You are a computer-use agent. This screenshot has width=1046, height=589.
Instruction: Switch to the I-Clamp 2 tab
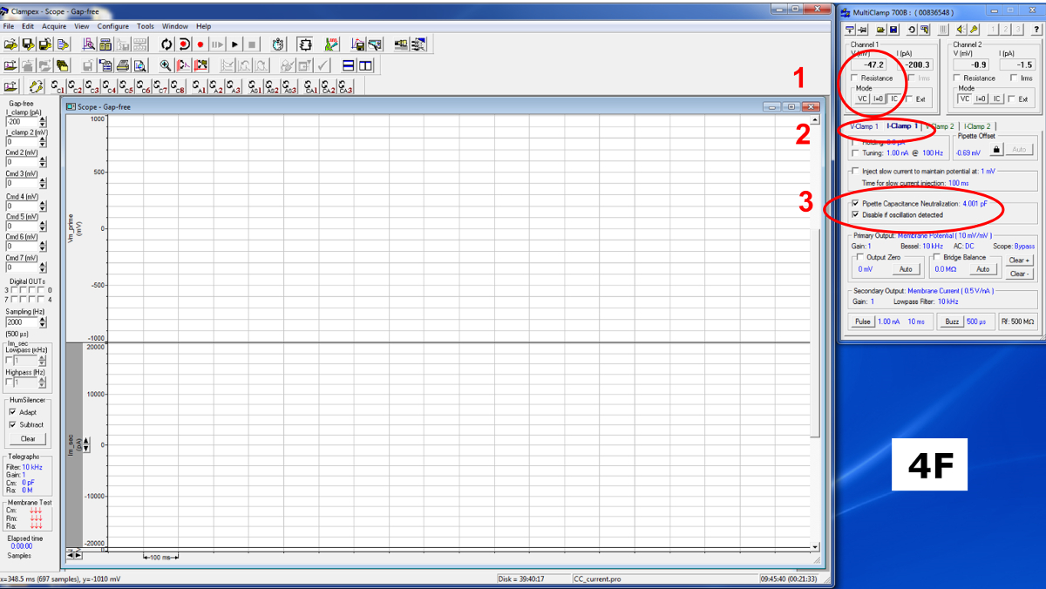pyautogui.click(x=977, y=126)
